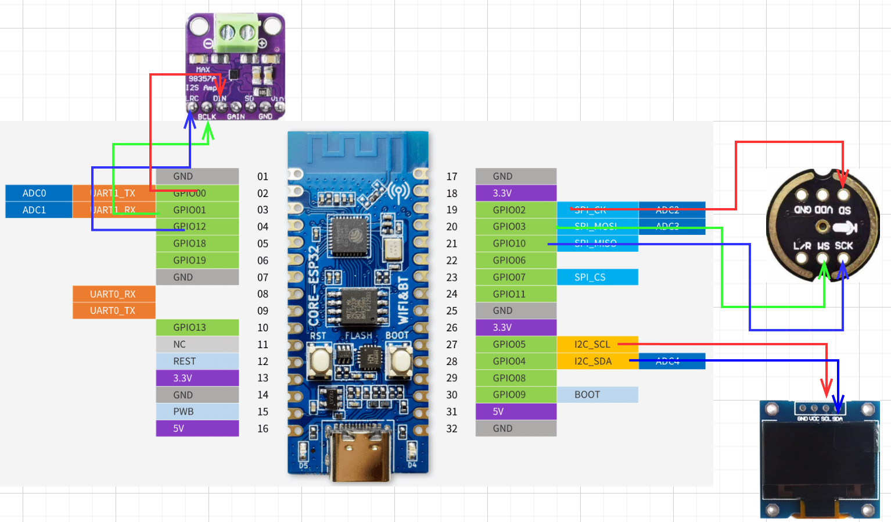Click the GPIO11 pin label
This screenshot has width=891, height=522.
coord(516,294)
